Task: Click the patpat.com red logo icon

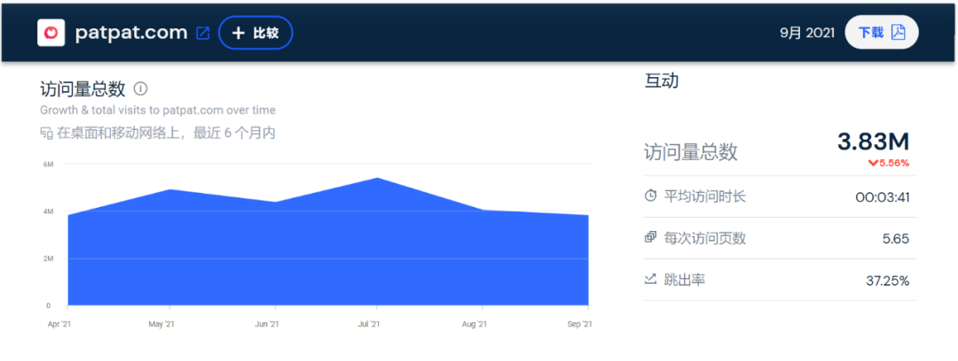Action: [51, 33]
